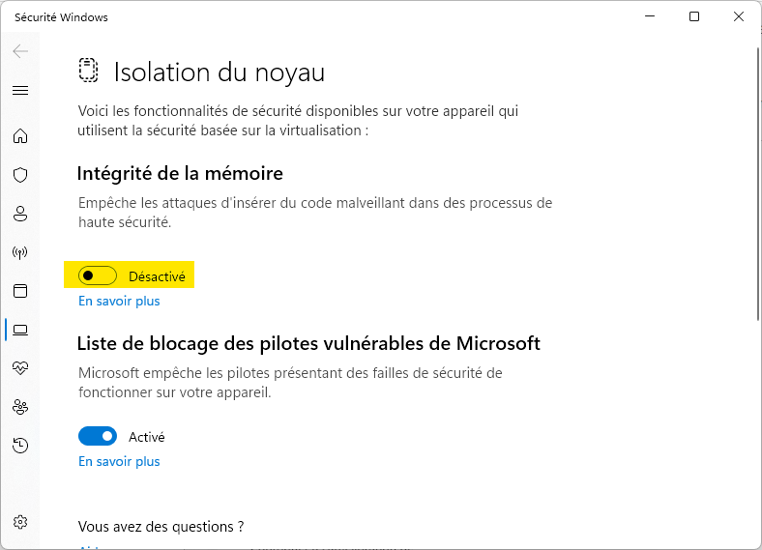Open the hamburger navigation menu
The width and height of the screenshot is (762, 550).
20,90
